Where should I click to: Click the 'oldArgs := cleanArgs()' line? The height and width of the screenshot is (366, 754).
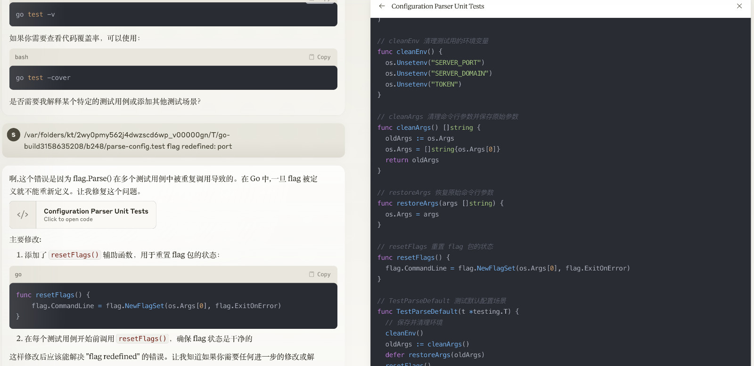click(427, 344)
